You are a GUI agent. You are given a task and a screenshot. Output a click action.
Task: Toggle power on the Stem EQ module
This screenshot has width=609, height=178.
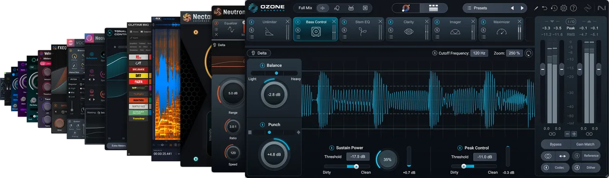coord(344,22)
